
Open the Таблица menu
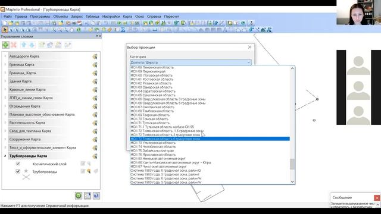(92, 16)
